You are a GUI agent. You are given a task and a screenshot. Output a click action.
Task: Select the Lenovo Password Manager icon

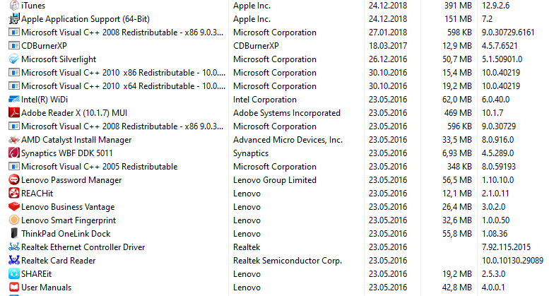(13, 180)
